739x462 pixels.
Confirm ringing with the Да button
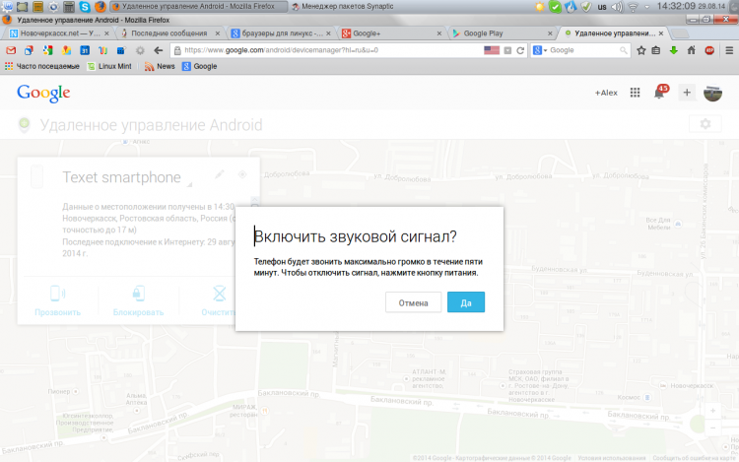click(x=466, y=302)
